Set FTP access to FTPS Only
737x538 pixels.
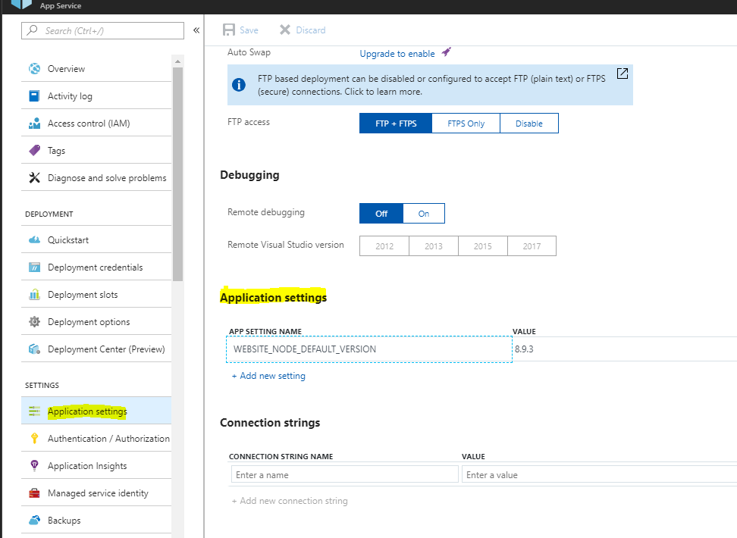tap(466, 123)
